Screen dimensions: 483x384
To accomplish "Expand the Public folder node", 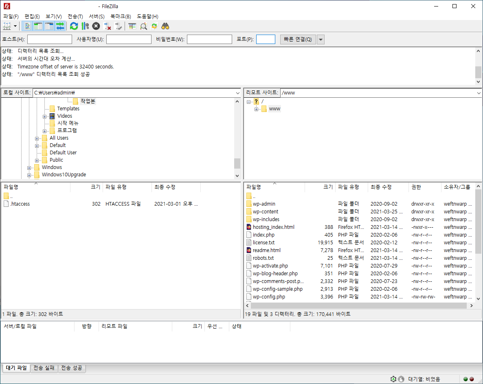I will coord(37,160).
